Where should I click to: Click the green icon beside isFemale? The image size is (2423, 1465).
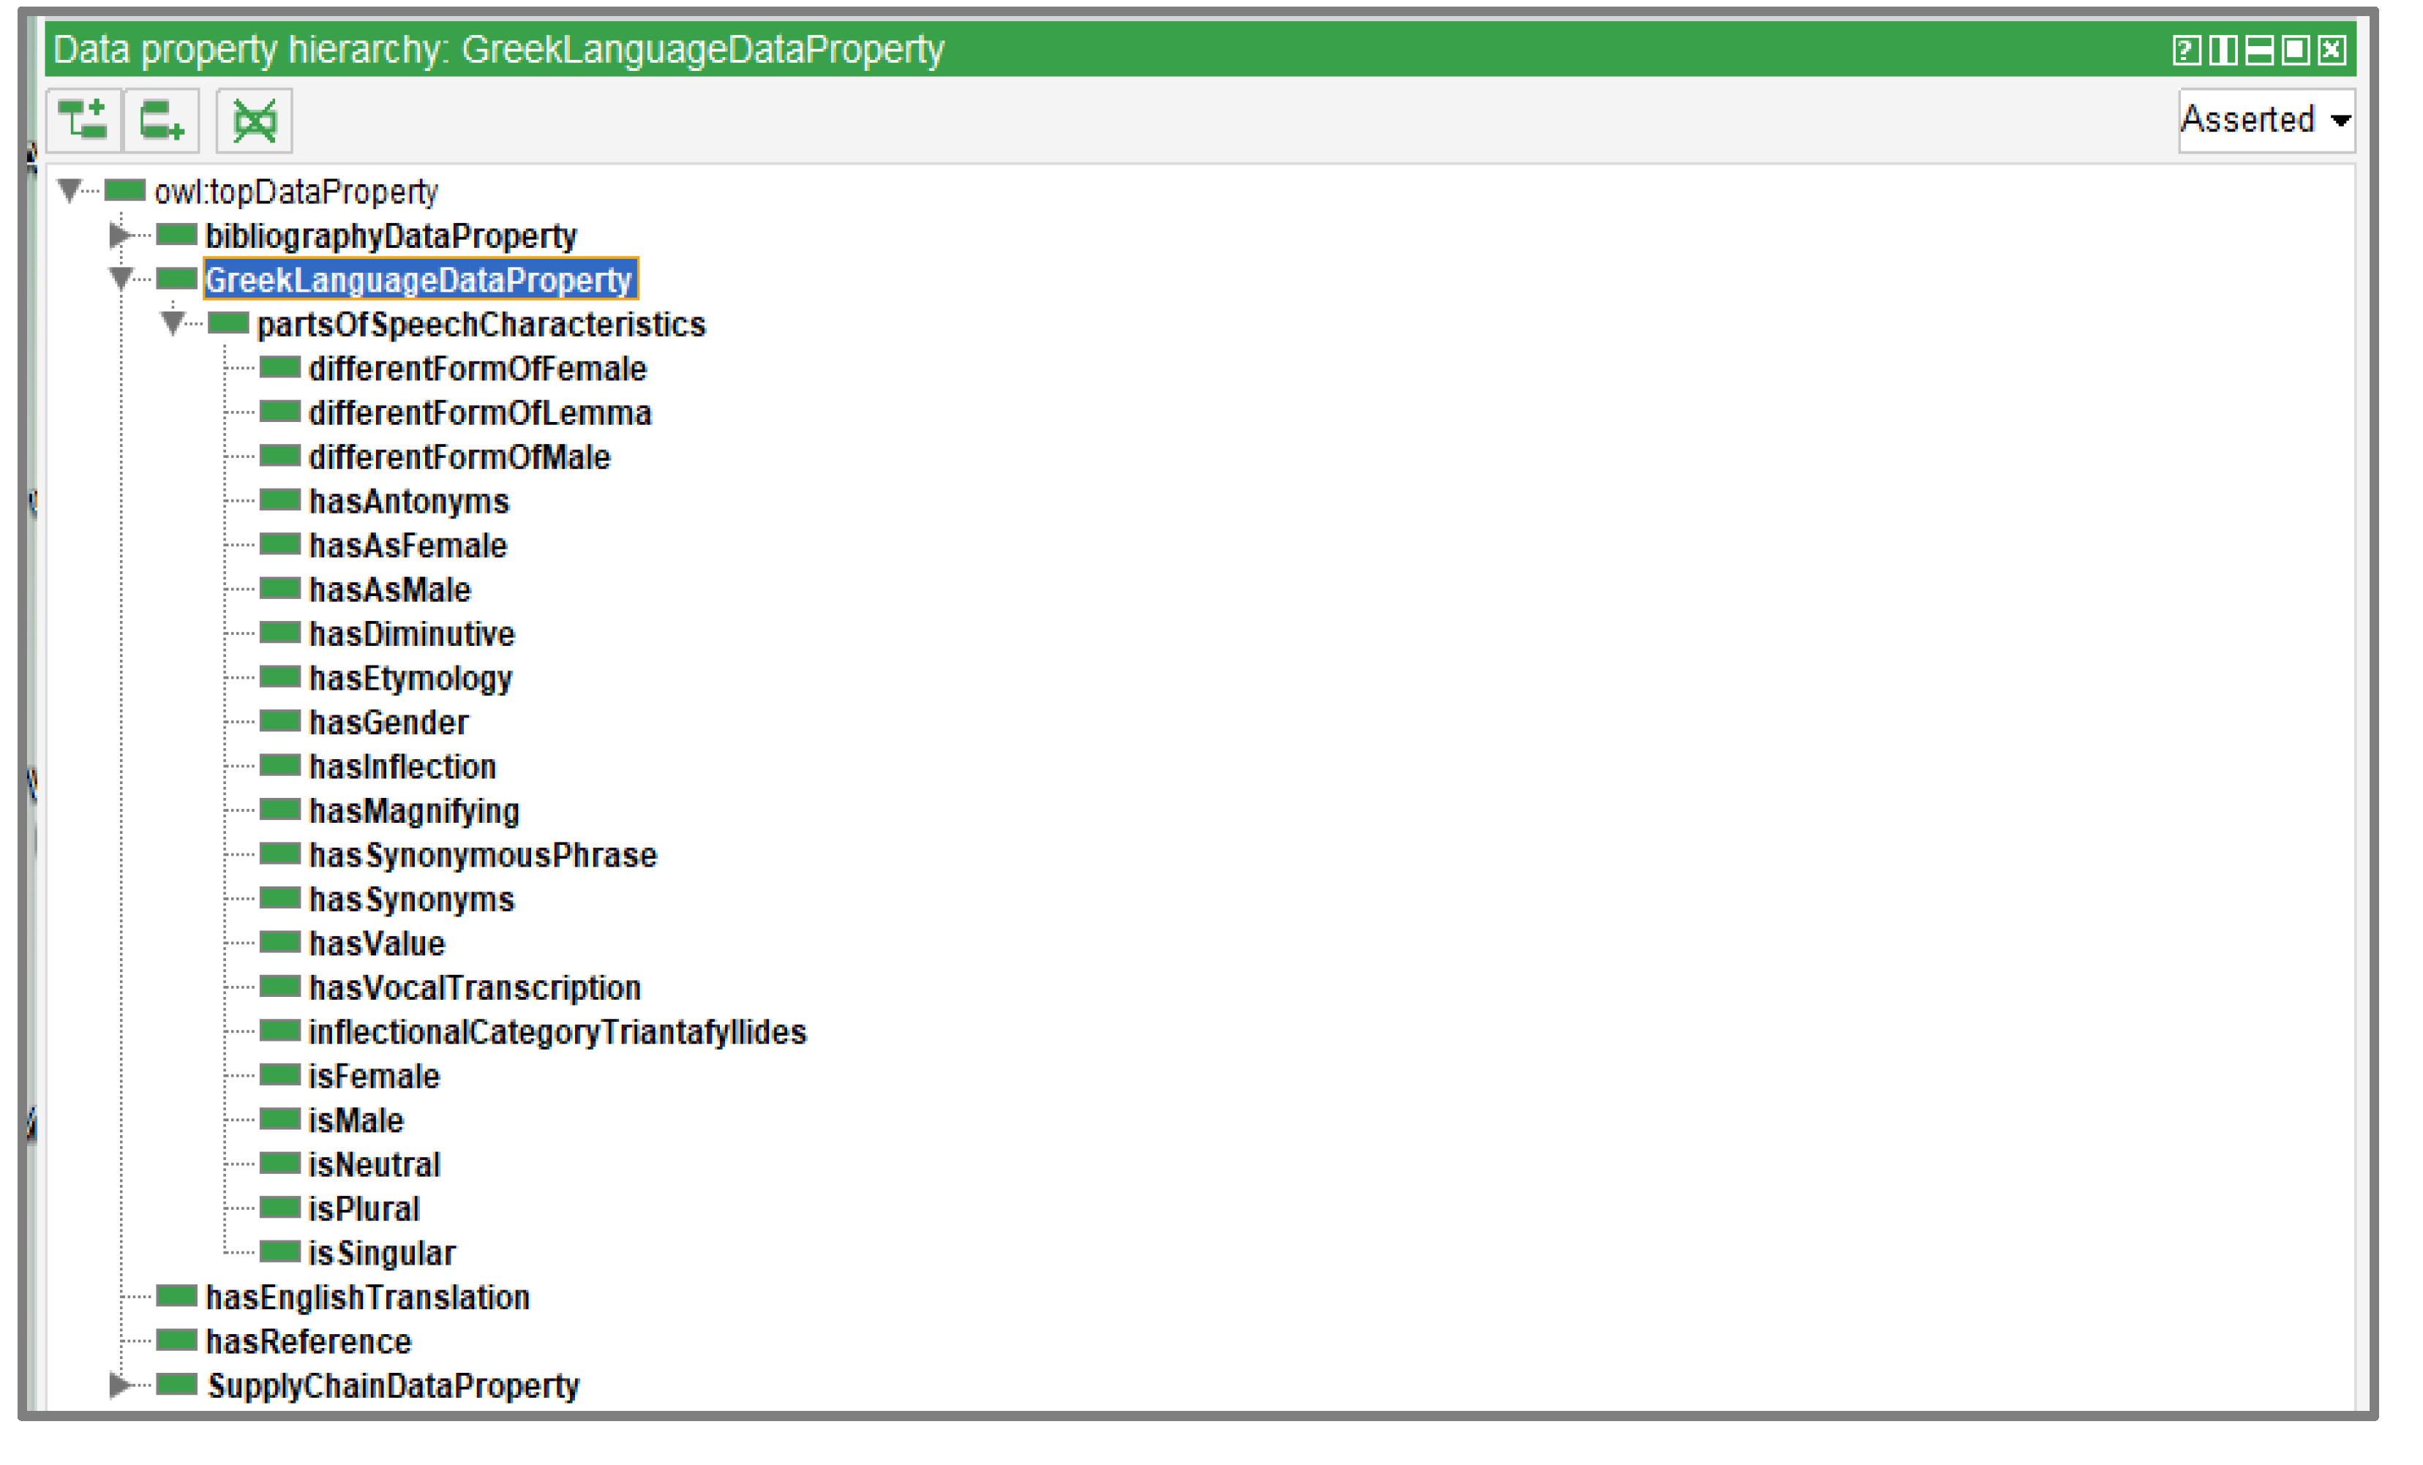[279, 1074]
